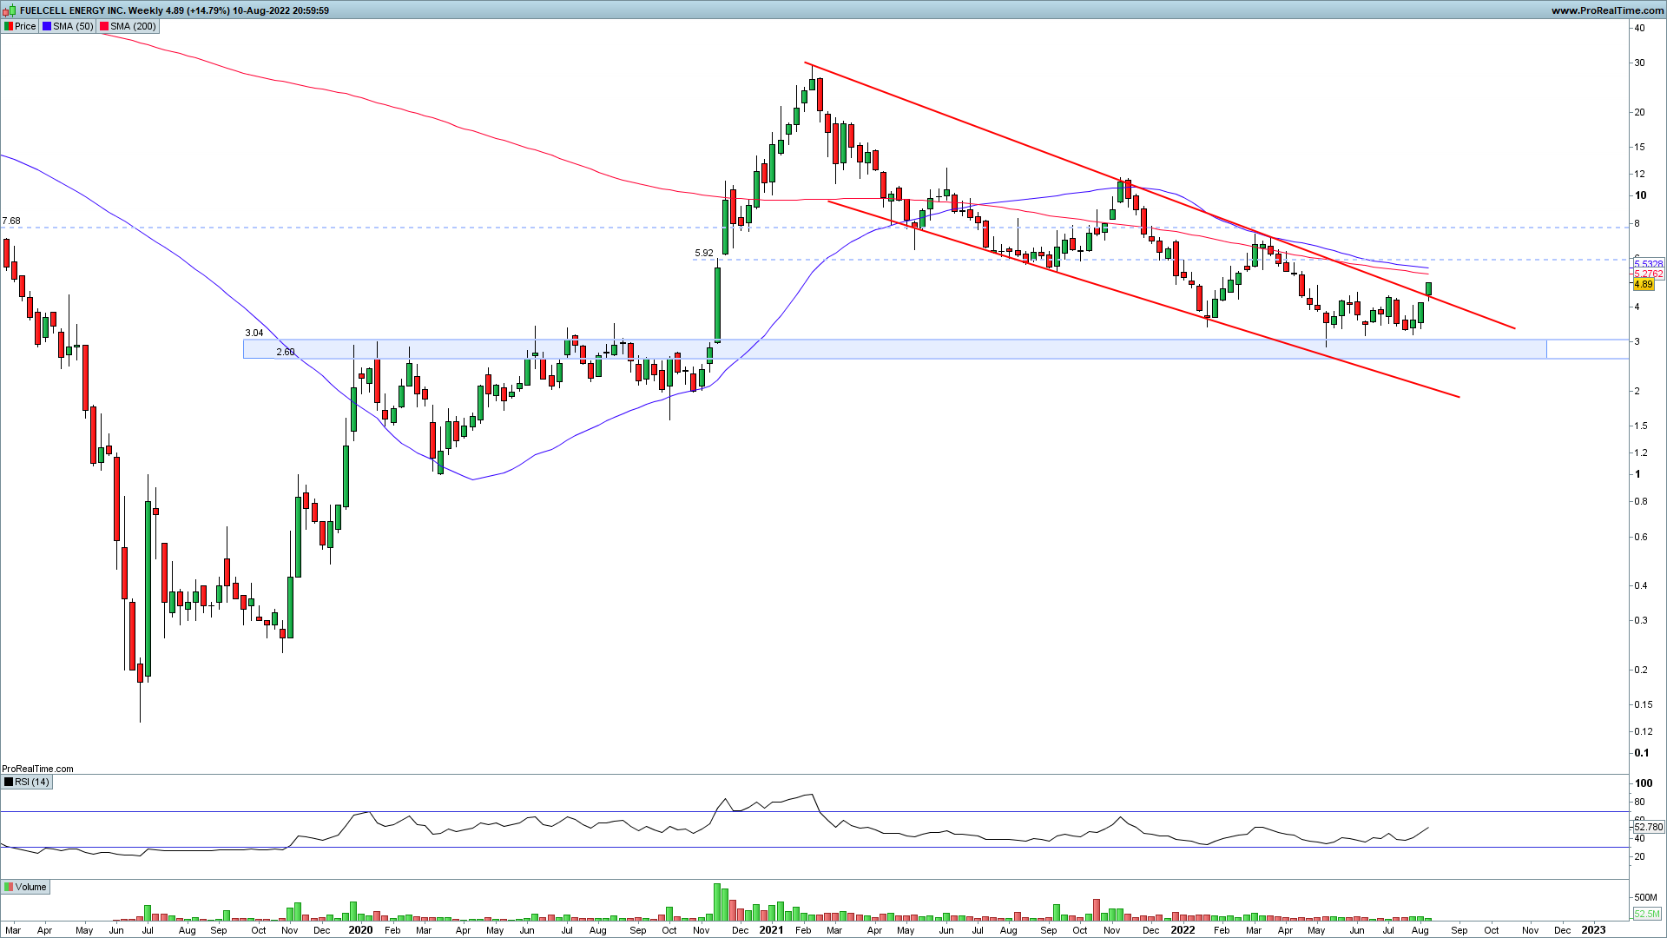Open the SMA (50) indicator label
Screen dimensions: 1667x938
tap(72, 26)
